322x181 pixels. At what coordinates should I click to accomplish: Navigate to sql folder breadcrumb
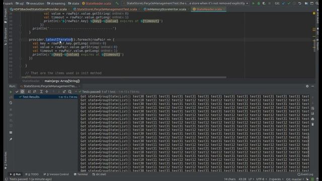20,4
